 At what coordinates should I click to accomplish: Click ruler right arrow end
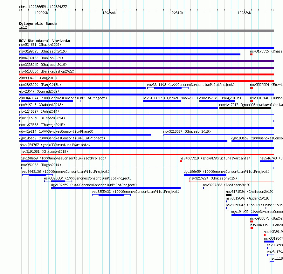(x=273, y=10)
